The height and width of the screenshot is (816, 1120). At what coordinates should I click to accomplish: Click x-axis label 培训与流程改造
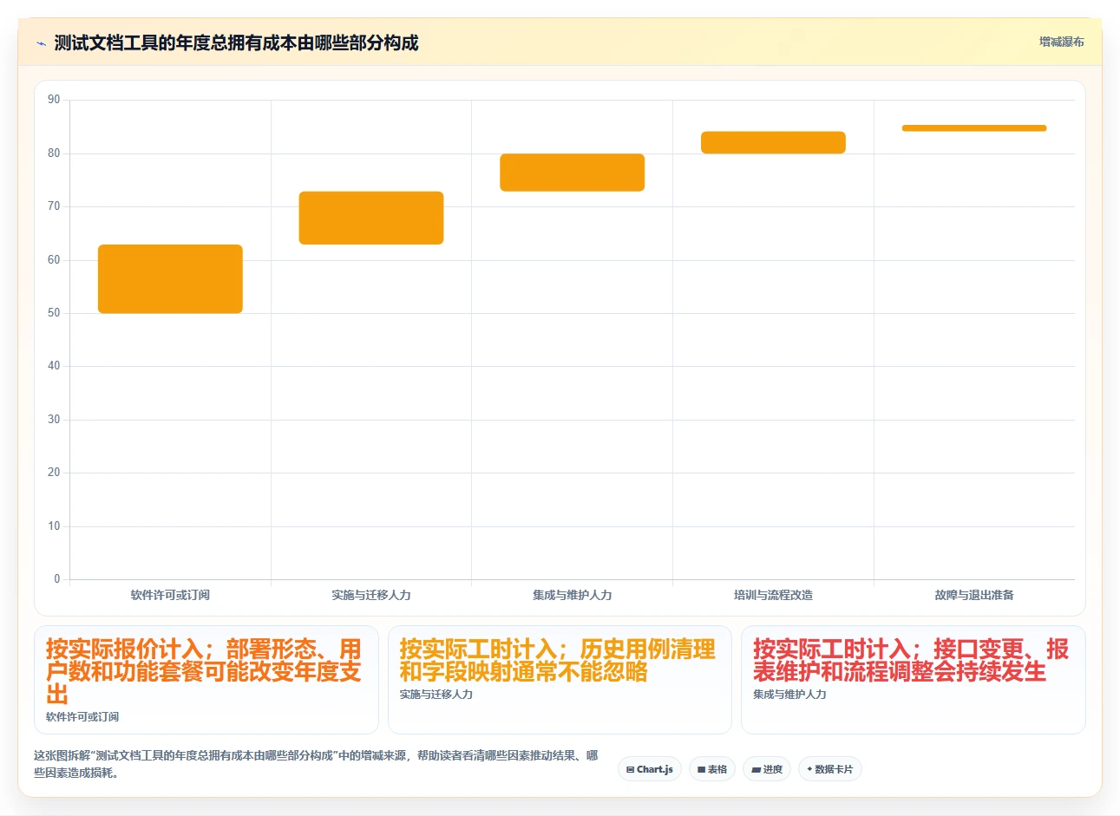tap(773, 595)
